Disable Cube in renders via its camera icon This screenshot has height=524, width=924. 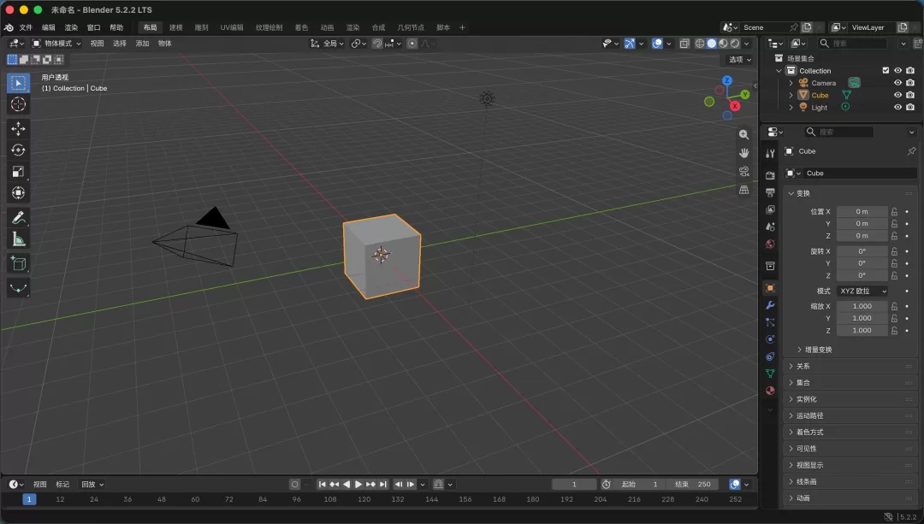point(910,95)
